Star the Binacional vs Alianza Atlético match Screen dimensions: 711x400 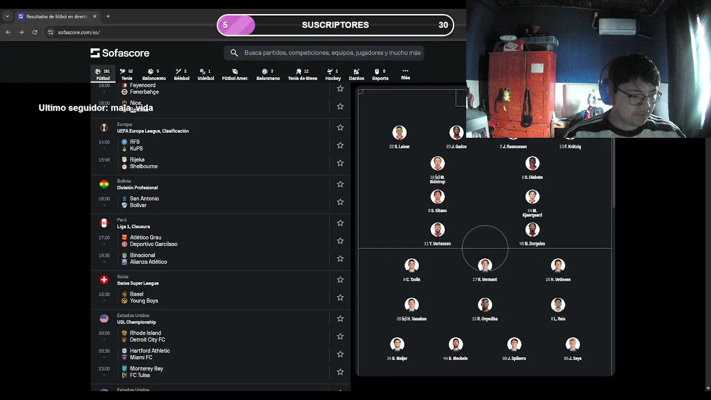(x=340, y=259)
